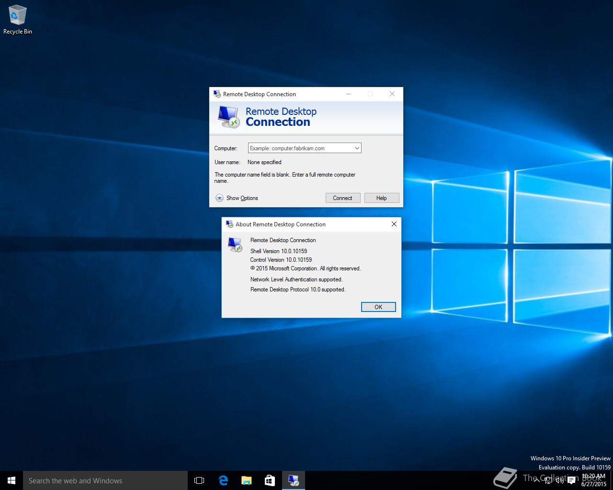613x490 pixels.
Task: Click into the Computer name field
Action: (x=300, y=148)
